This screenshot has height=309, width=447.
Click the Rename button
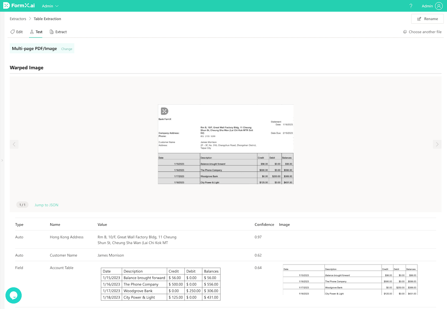point(427,19)
